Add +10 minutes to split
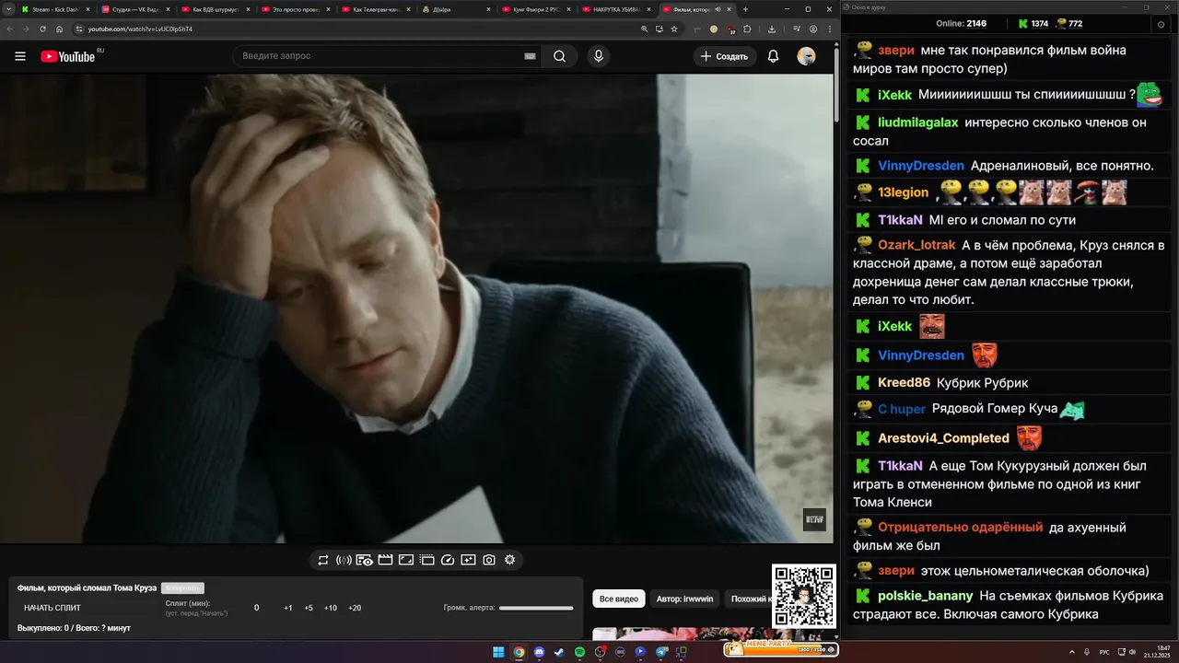Image resolution: width=1179 pixels, height=663 pixels. pos(331,608)
